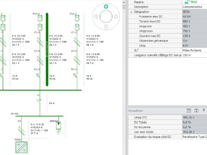The image size is (207, 155).
Task: Click the pan down arrow in navigation wheel
Action: click(x=106, y=26)
